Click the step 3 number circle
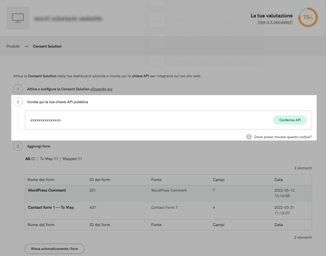Screen dimensions: 326x256 coord(18,146)
